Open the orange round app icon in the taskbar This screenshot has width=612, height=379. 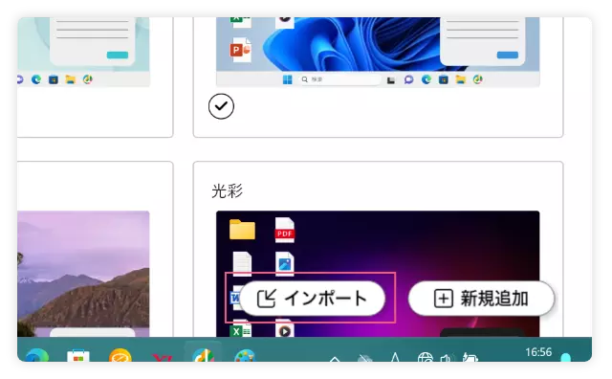pos(120,355)
